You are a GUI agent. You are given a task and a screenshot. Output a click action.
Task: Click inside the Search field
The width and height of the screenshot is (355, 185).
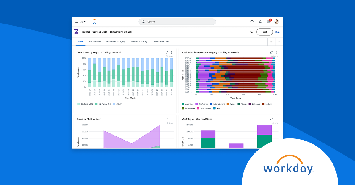177,22
